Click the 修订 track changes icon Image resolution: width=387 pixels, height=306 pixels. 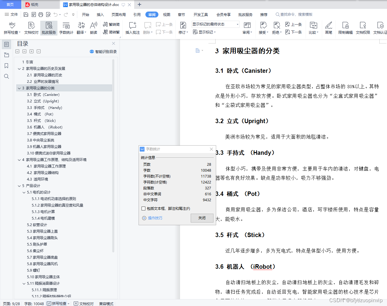click(183, 28)
